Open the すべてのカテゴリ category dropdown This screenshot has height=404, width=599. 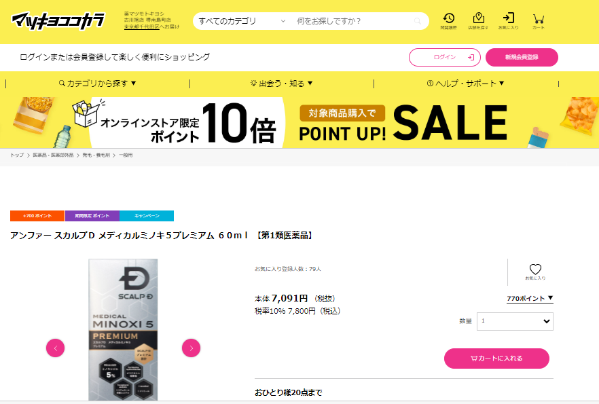pyautogui.click(x=242, y=21)
